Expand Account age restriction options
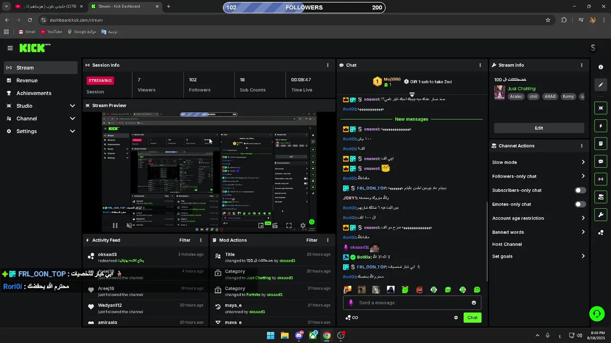Viewport: 611px width, 343px height. click(538, 218)
